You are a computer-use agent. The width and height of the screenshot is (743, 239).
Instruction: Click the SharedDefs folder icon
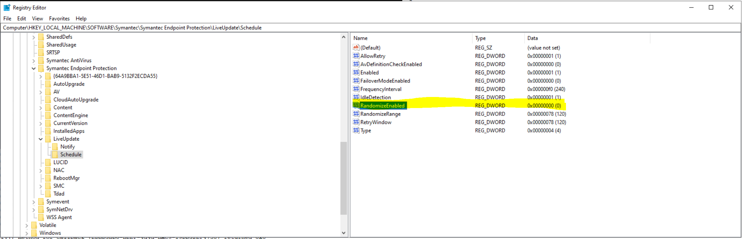pyautogui.click(x=41, y=37)
